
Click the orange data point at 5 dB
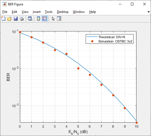(78, 68)
